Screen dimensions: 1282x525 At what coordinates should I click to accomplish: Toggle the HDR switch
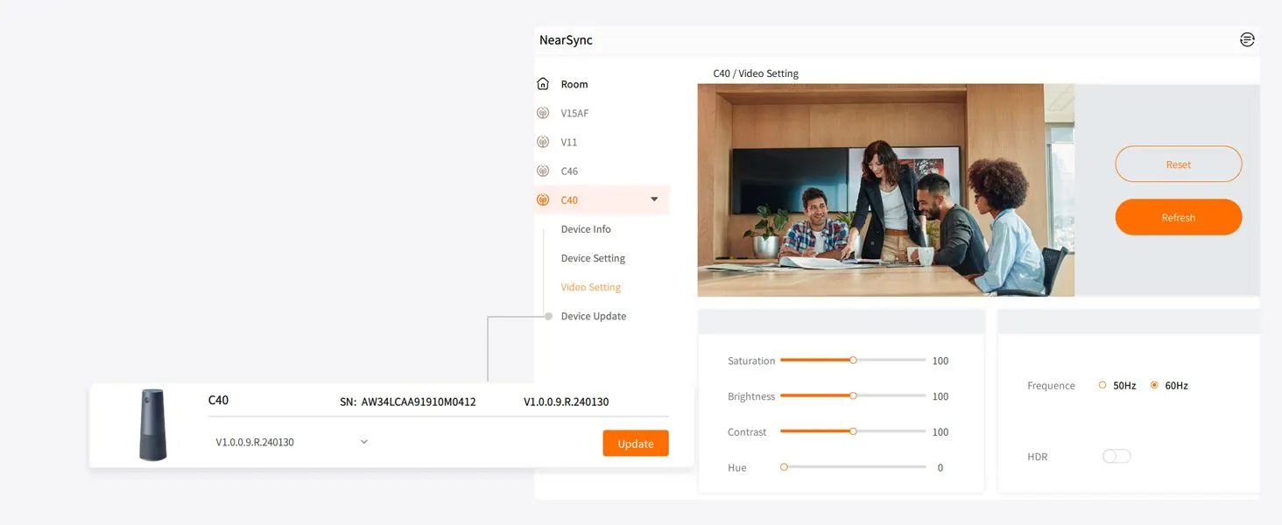point(1116,456)
